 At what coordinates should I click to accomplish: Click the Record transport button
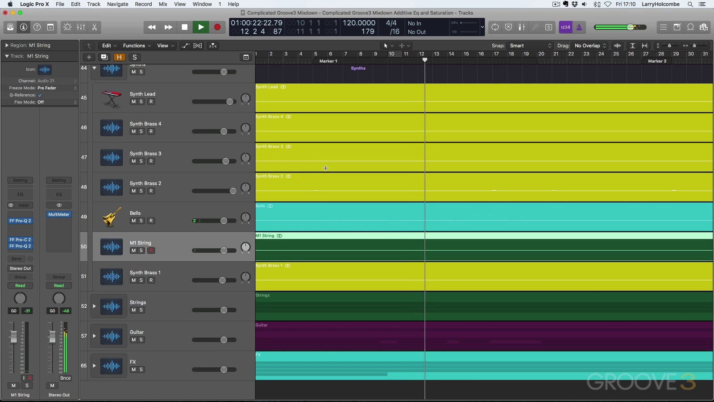pos(217,27)
